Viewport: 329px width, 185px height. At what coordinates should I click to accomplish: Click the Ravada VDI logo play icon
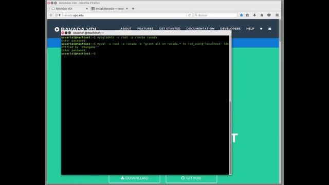click(57, 29)
